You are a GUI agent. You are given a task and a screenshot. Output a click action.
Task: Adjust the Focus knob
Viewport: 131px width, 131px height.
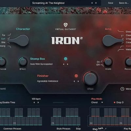click(129, 62)
